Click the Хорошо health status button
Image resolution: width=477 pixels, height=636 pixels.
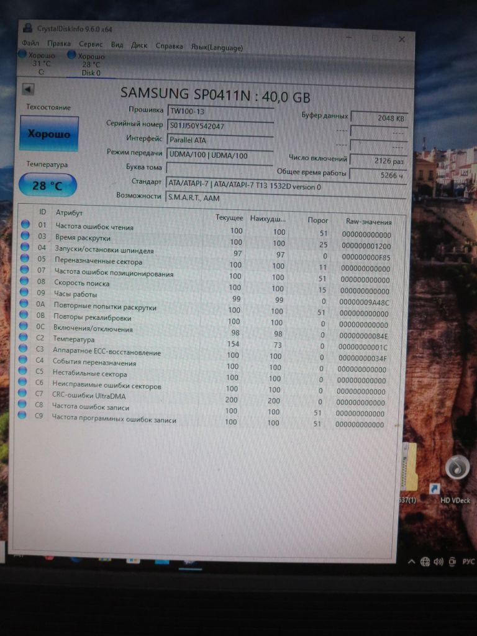click(x=48, y=134)
